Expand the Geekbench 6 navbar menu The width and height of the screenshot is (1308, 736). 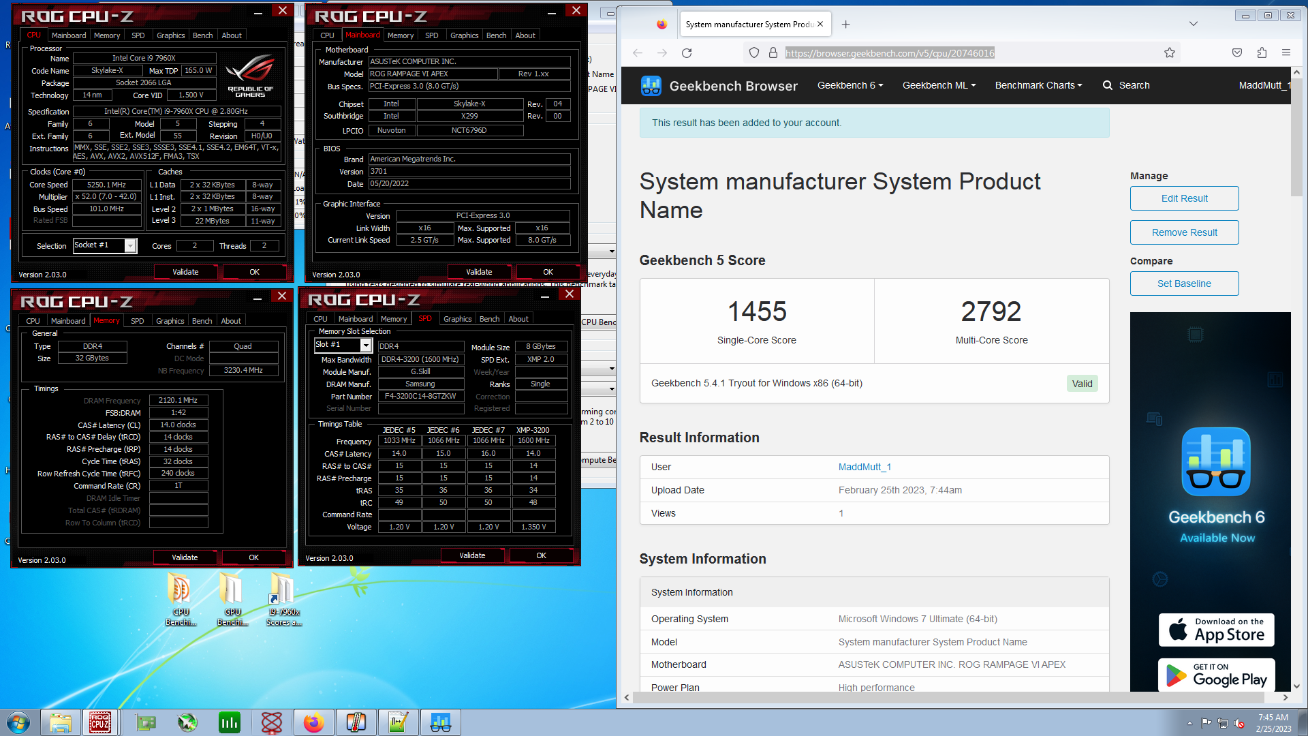coord(850,85)
